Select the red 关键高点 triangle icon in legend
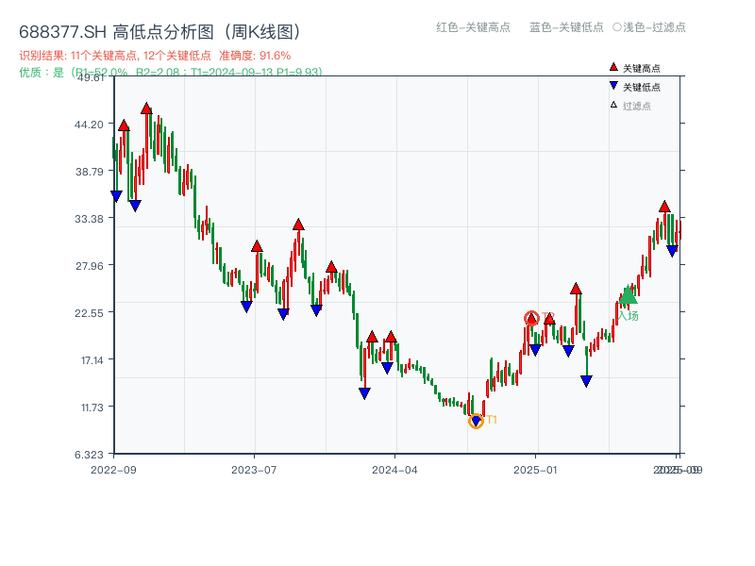The height and width of the screenshot is (566, 755). point(615,68)
